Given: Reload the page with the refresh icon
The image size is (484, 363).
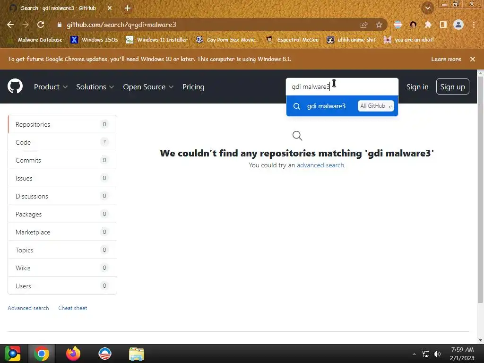Looking at the screenshot, I should tap(41, 25).
